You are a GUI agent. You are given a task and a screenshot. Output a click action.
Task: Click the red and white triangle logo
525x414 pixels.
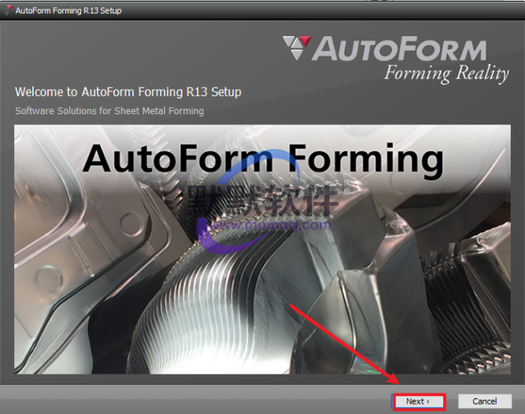tap(296, 49)
